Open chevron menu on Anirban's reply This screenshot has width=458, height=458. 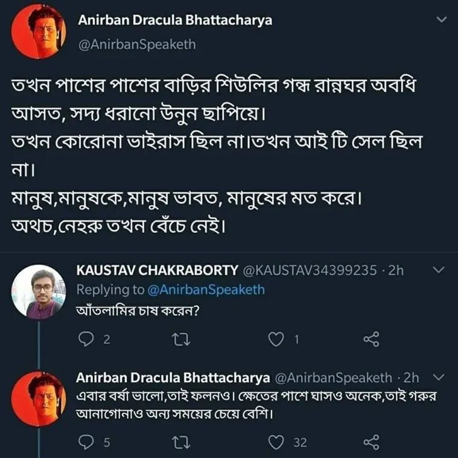(x=439, y=377)
